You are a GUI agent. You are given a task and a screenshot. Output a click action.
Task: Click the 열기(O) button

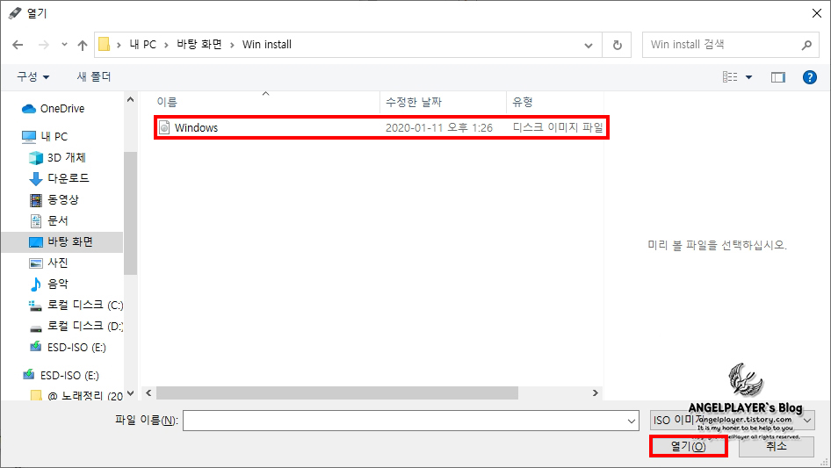pos(689,446)
